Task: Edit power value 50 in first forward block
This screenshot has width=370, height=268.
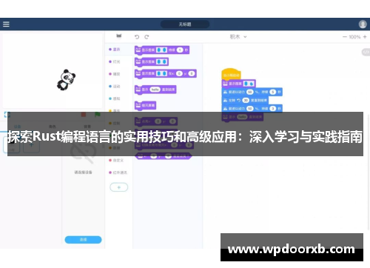Action: click(x=250, y=92)
